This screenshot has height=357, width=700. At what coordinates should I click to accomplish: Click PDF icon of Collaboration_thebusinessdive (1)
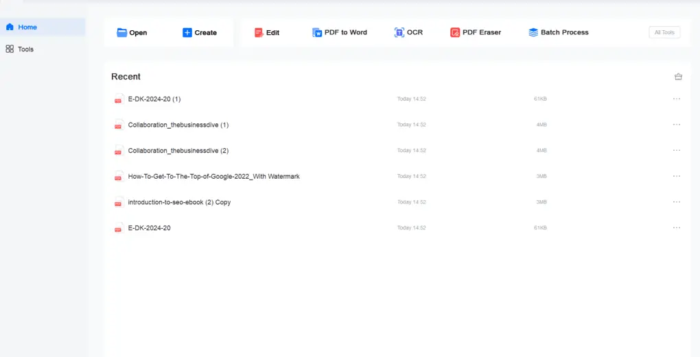[x=119, y=125]
